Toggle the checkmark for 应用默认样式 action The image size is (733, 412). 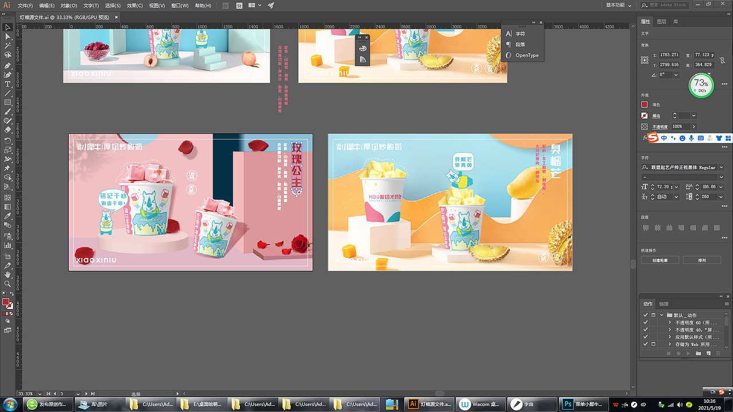point(646,338)
